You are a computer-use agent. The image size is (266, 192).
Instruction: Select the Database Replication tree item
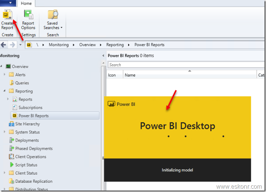pyautogui.click(x=34, y=181)
